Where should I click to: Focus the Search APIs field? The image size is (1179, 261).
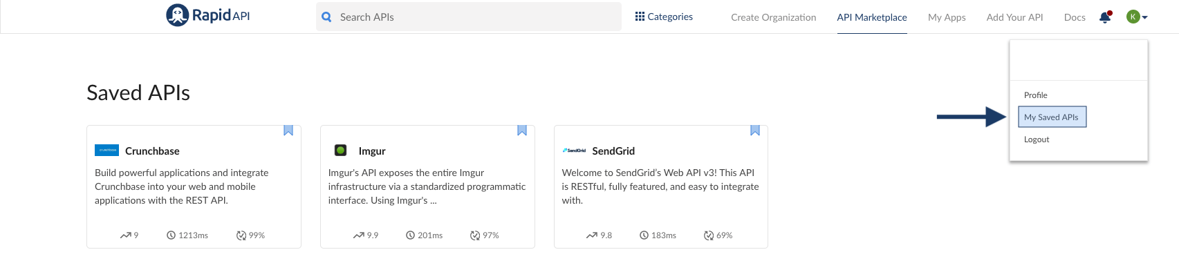[x=469, y=17]
